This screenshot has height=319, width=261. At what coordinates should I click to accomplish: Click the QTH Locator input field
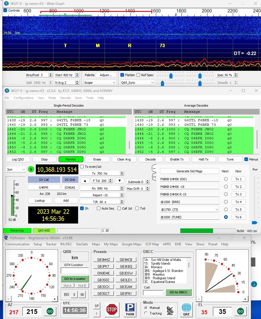(x=75, y=271)
